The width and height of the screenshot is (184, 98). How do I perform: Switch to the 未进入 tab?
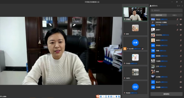[x=175, y=15]
